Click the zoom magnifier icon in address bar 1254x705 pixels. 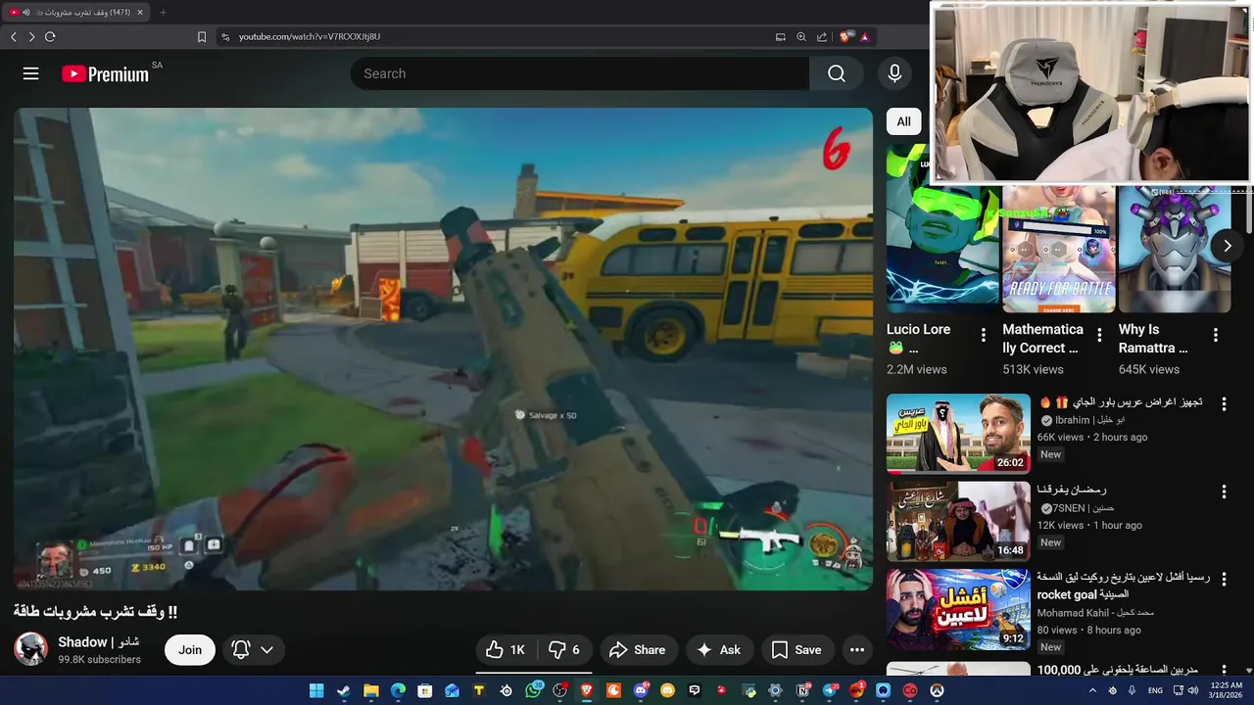[801, 36]
